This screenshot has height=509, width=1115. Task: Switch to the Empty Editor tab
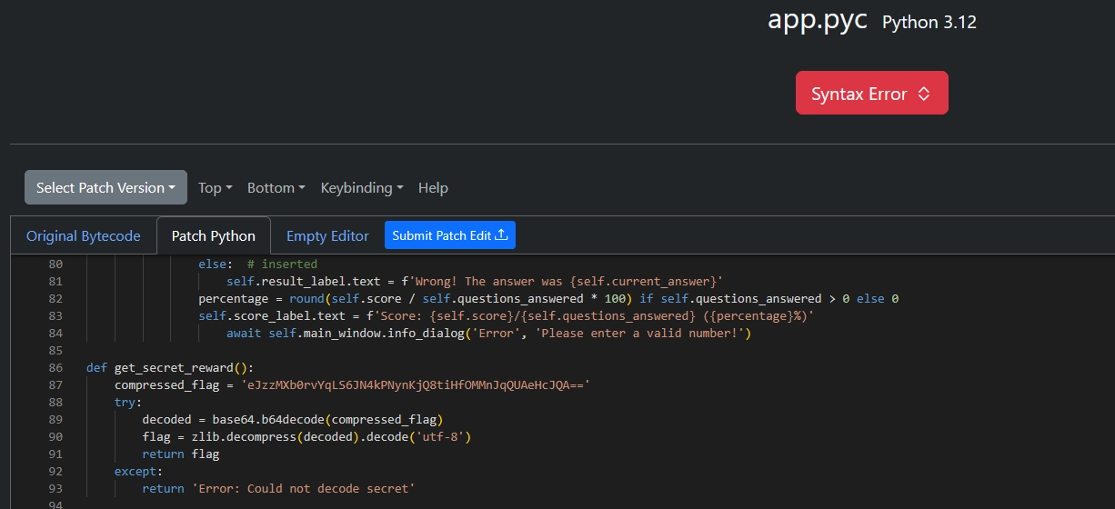click(x=327, y=236)
